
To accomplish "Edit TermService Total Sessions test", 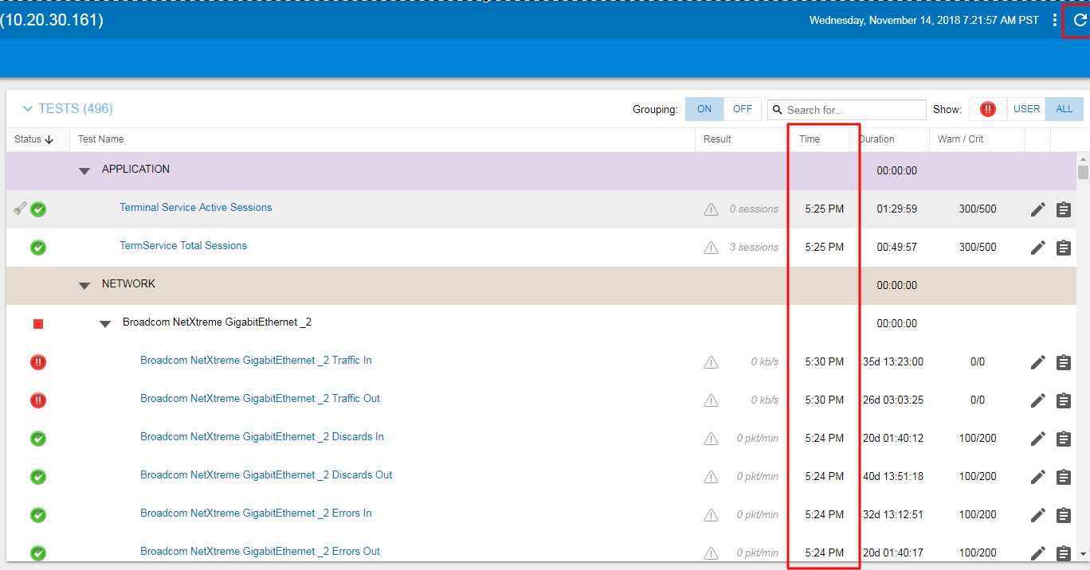I will [1037, 248].
